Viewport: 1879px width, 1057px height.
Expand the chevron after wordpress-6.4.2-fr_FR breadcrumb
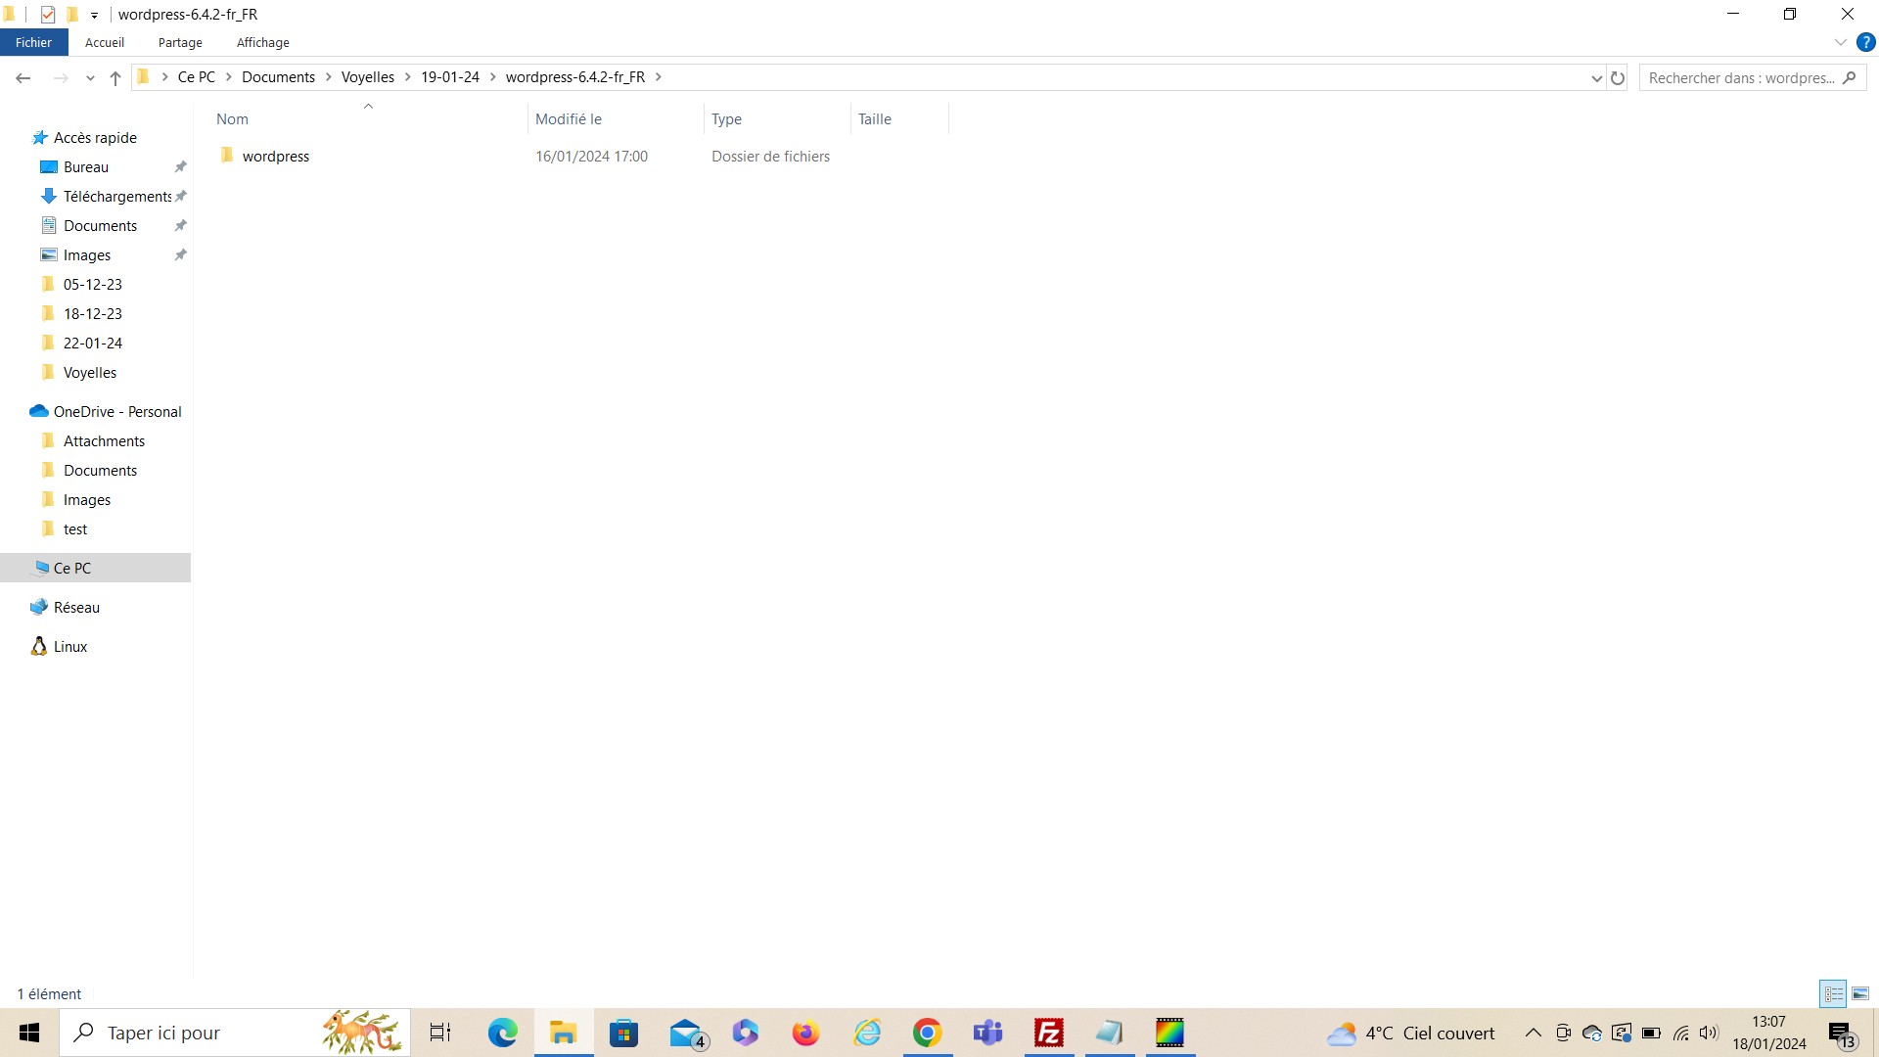pyautogui.click(x=658, y=77)
